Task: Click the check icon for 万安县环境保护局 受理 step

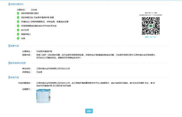Action: coord(18,17)
